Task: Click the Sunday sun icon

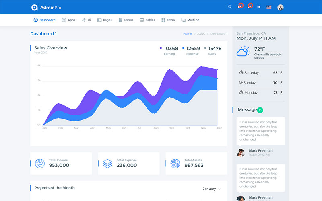Action: point(241,83)
